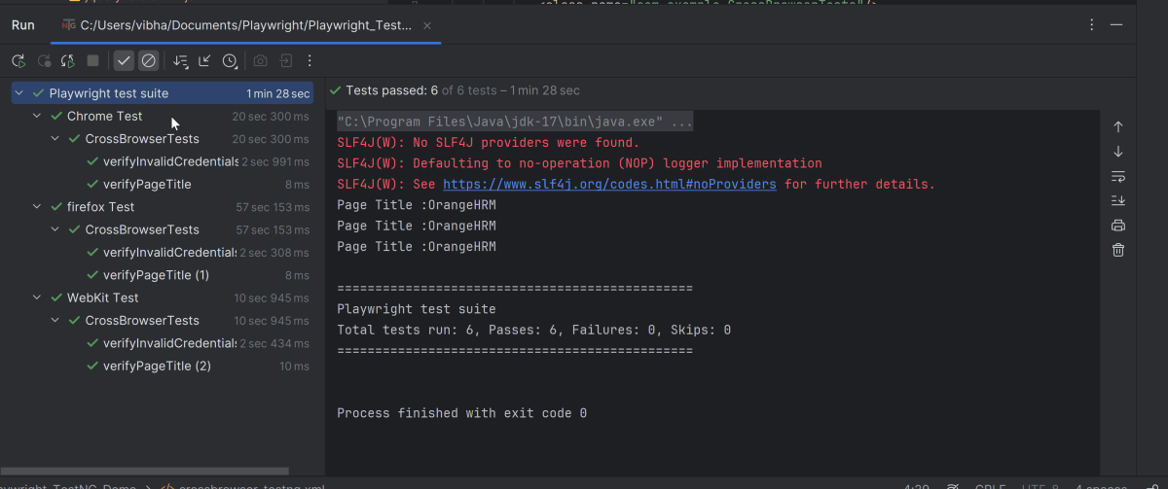Rerun the tests with the Rerun icon

coord(18,61)
